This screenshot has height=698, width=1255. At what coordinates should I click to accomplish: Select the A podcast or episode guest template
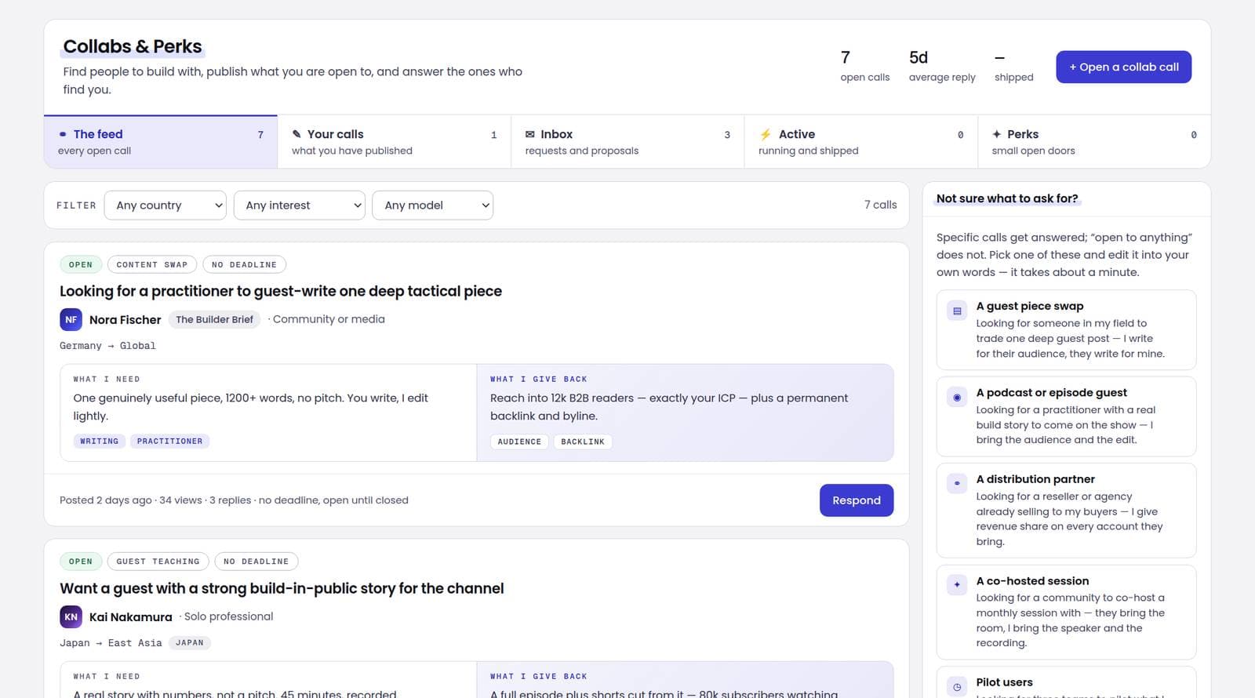(1066, 416)
